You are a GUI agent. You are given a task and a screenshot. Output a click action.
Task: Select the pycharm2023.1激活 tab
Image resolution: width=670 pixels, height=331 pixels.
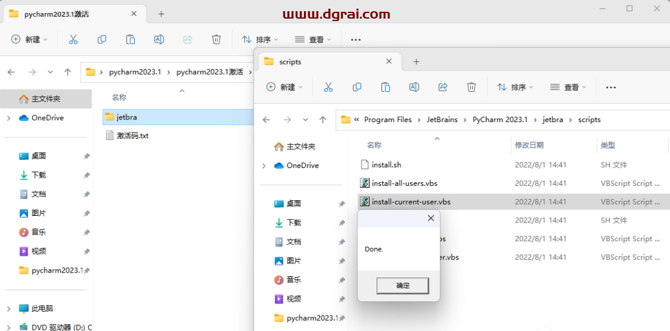click(x=75, y=14)
